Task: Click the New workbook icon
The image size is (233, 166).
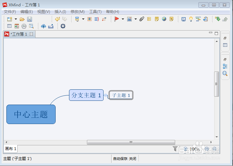Action: [10, 19]
